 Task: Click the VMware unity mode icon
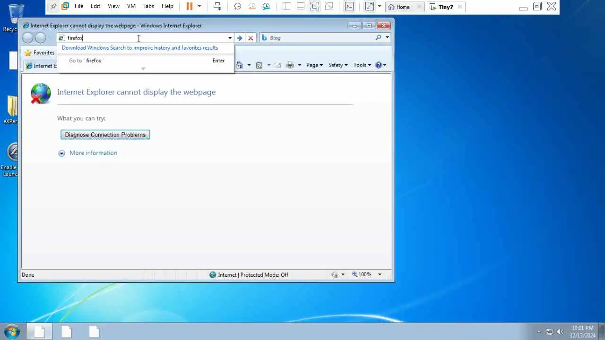click(329, 6)
